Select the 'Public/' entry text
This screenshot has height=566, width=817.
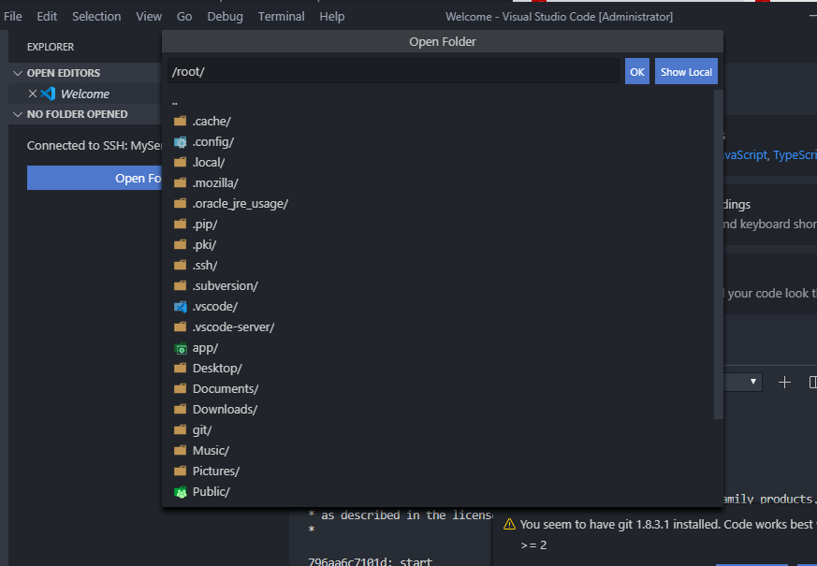[x=211, y=491]
